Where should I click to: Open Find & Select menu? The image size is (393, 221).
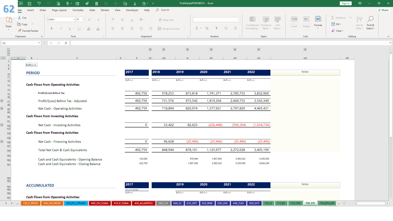click(371, 23)
